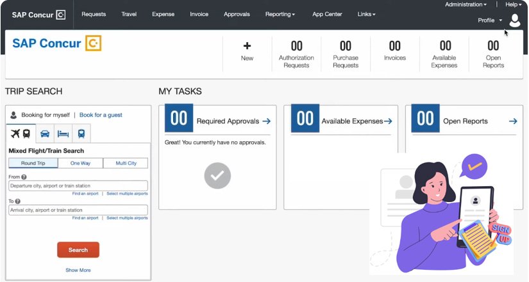This screenshot has height=282, width=529.
Task: Choose Round Trip option
Action: [33, 163]
